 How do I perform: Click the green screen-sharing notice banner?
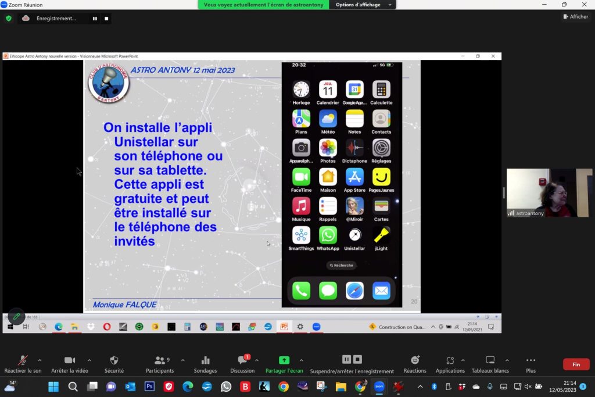(x=263, y=5)
